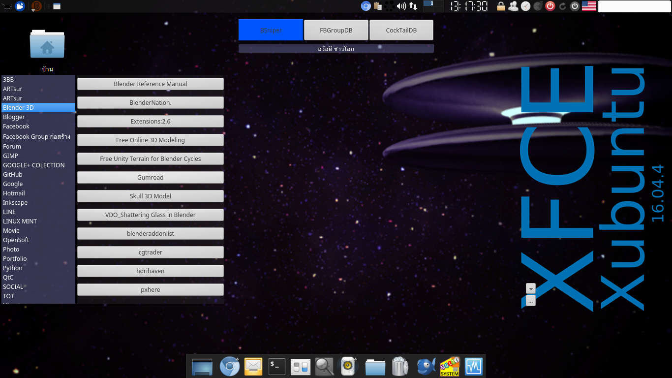The image size is (672, 378).
Task: Open the MultiSystem icon in the dock
Action: pos(450,366)
